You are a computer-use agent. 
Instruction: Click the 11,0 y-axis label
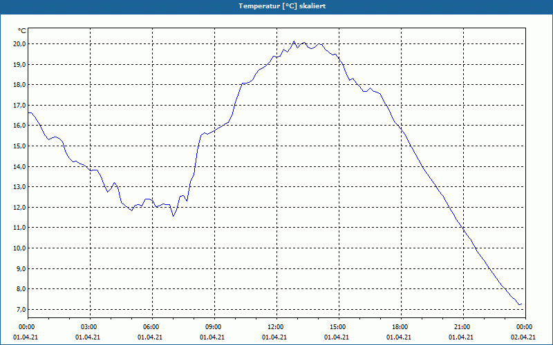coord(19,228)
